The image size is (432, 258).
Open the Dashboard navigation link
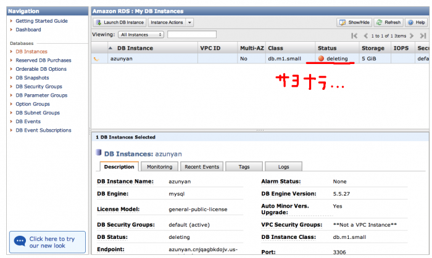(28, 30)
